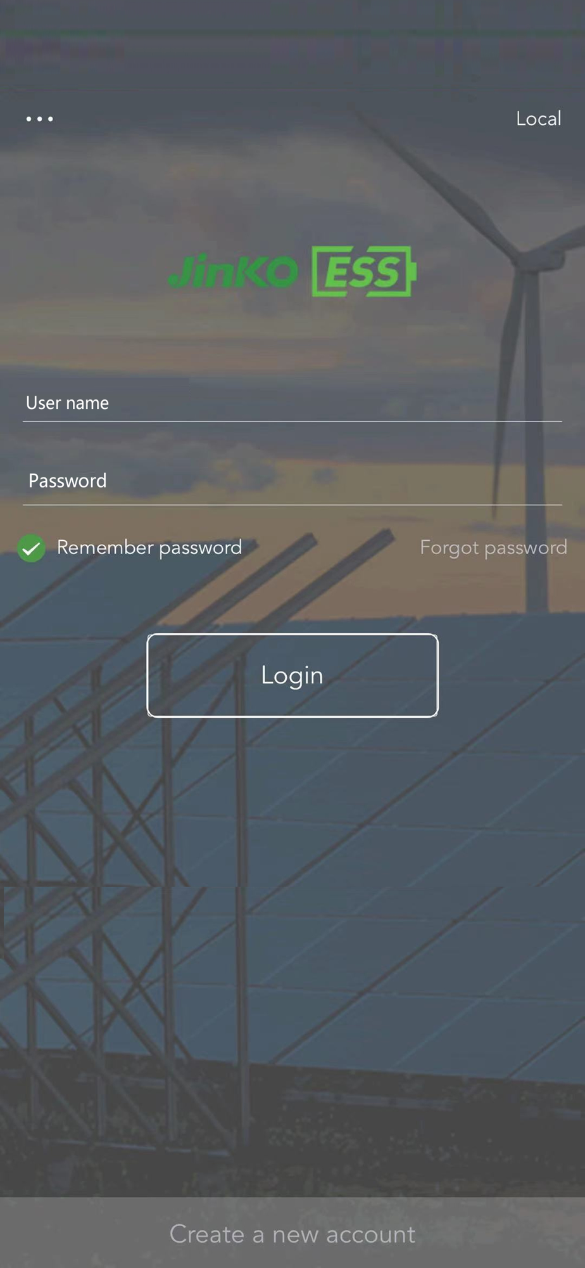The height and width of the screenshot is (1268, 585).
Task: Focus the Password field
Action: (x=292, y=481)
